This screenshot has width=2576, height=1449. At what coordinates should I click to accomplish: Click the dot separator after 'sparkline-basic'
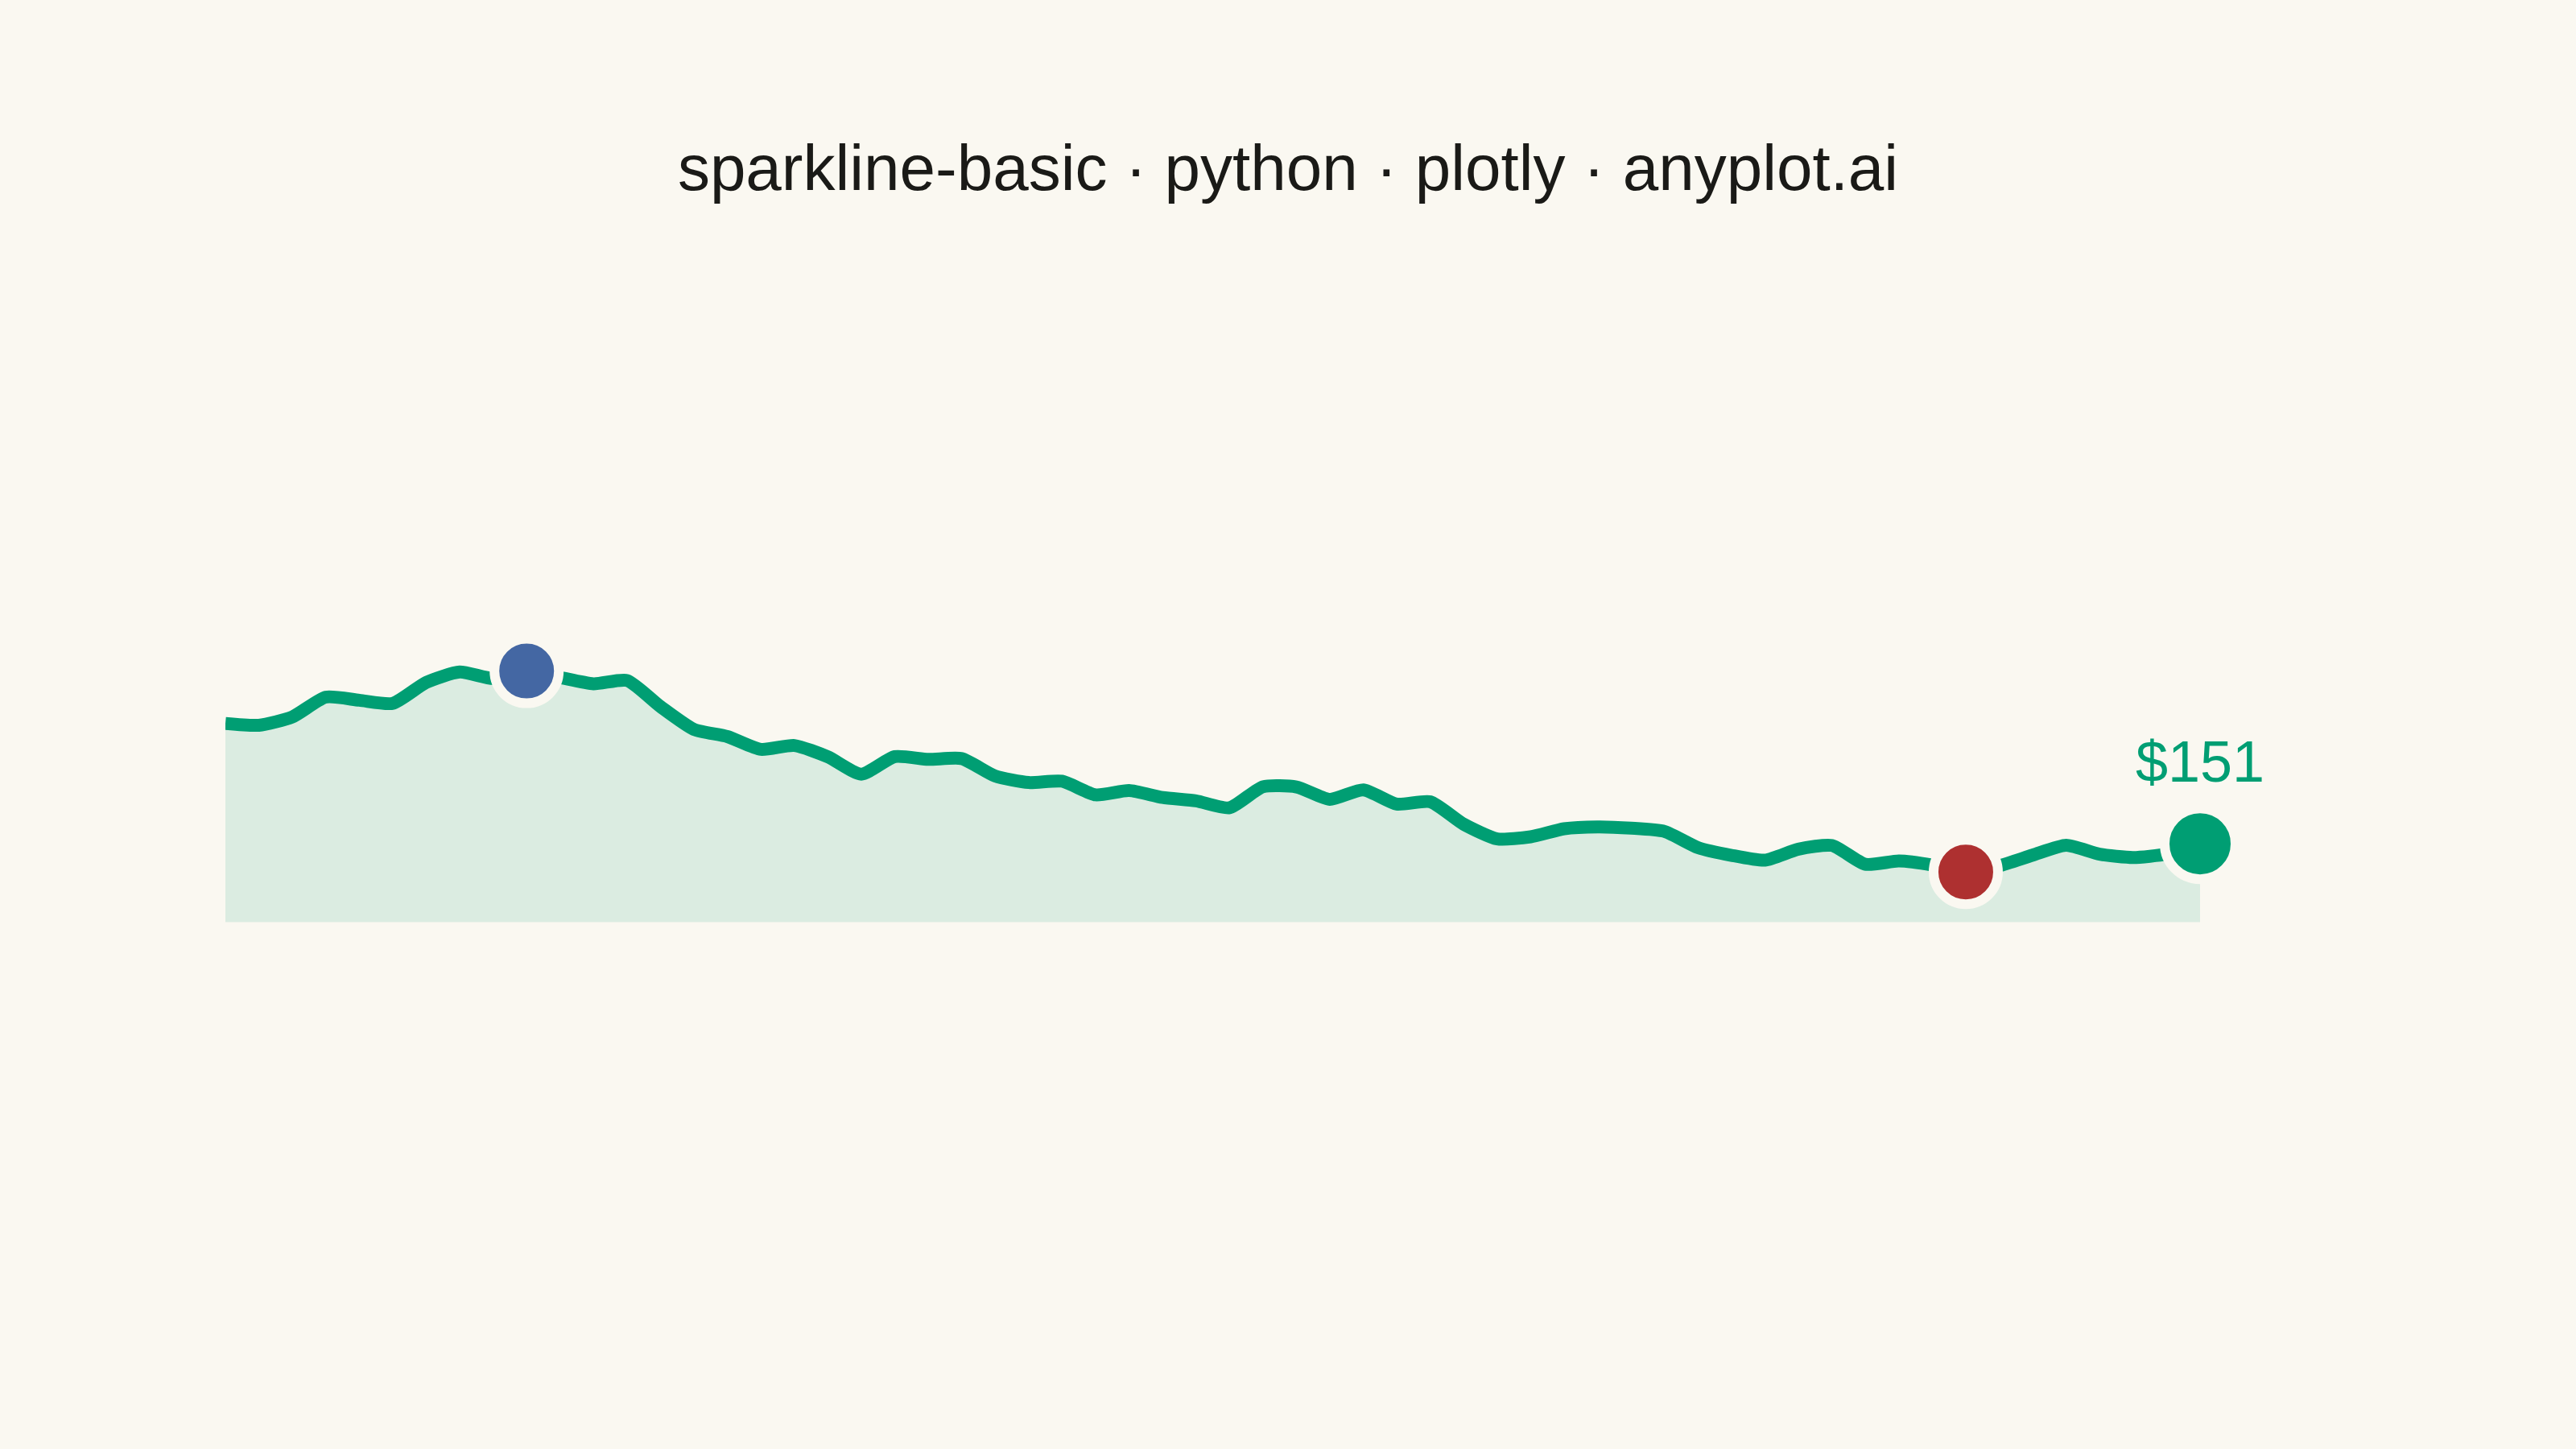coord(1136,171)
